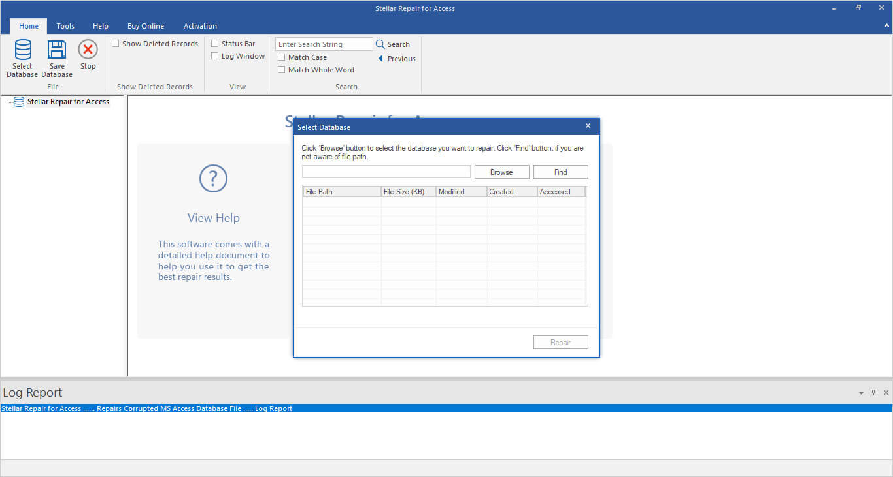Enable Match Whole Word checkbox
This screenshot has height=477, width=893.
[282, 70]
